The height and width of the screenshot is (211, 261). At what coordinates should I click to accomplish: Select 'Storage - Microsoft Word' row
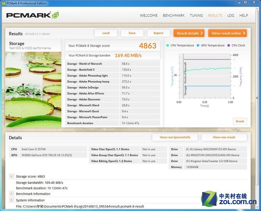113,105
